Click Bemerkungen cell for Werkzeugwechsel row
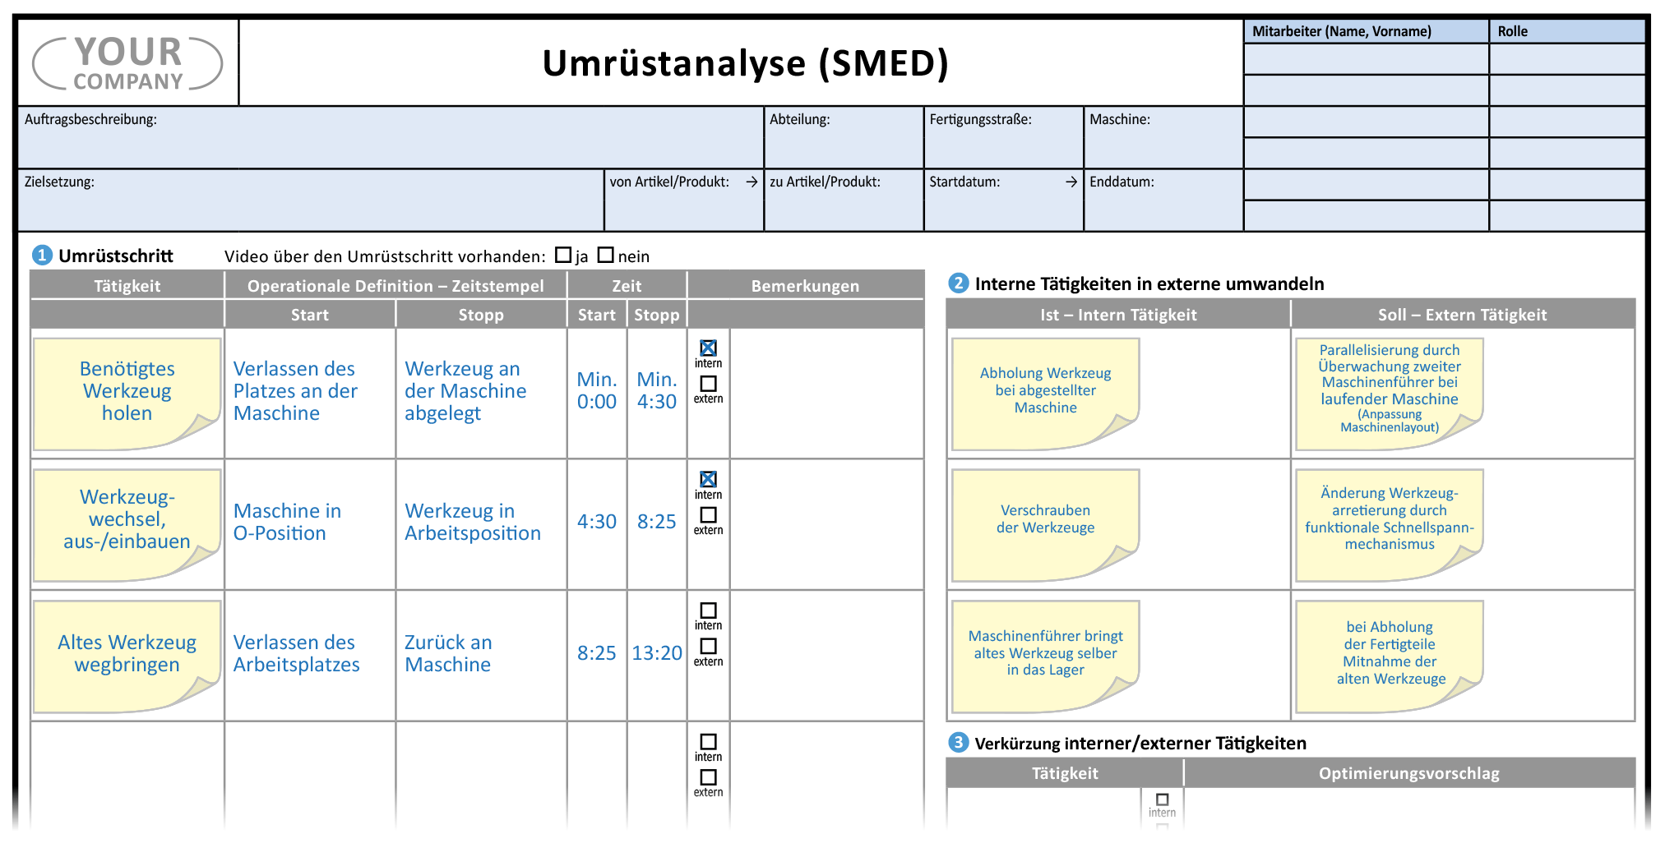1665x857 pixels. [x=826, y=525]
